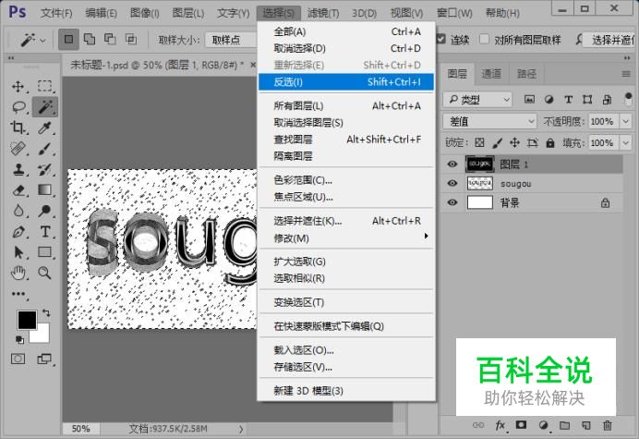Choose Subtract from Selection mode
The width and height of the screenshot is (639, 439).
click(x=110, y=39)
